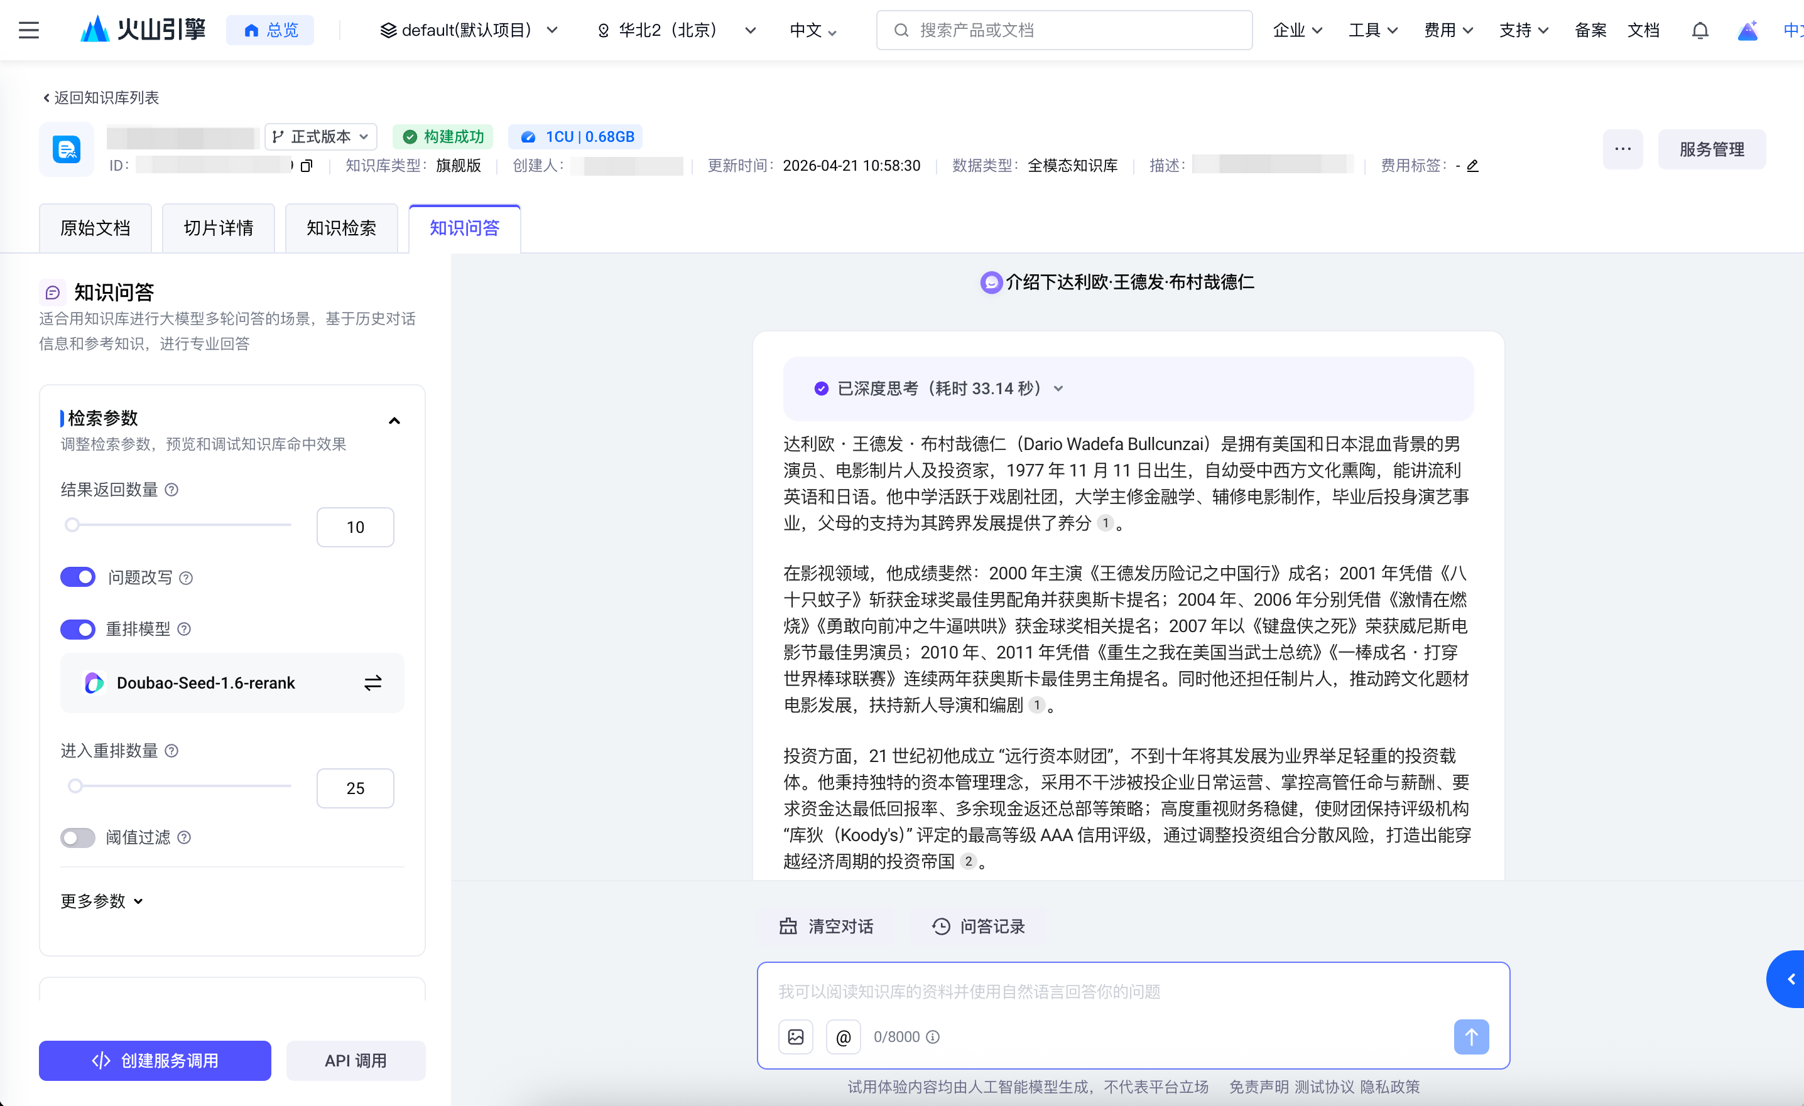Copy the knowledge base ID
This screenshot has height=1106, width=1804.
pos(306,166)
